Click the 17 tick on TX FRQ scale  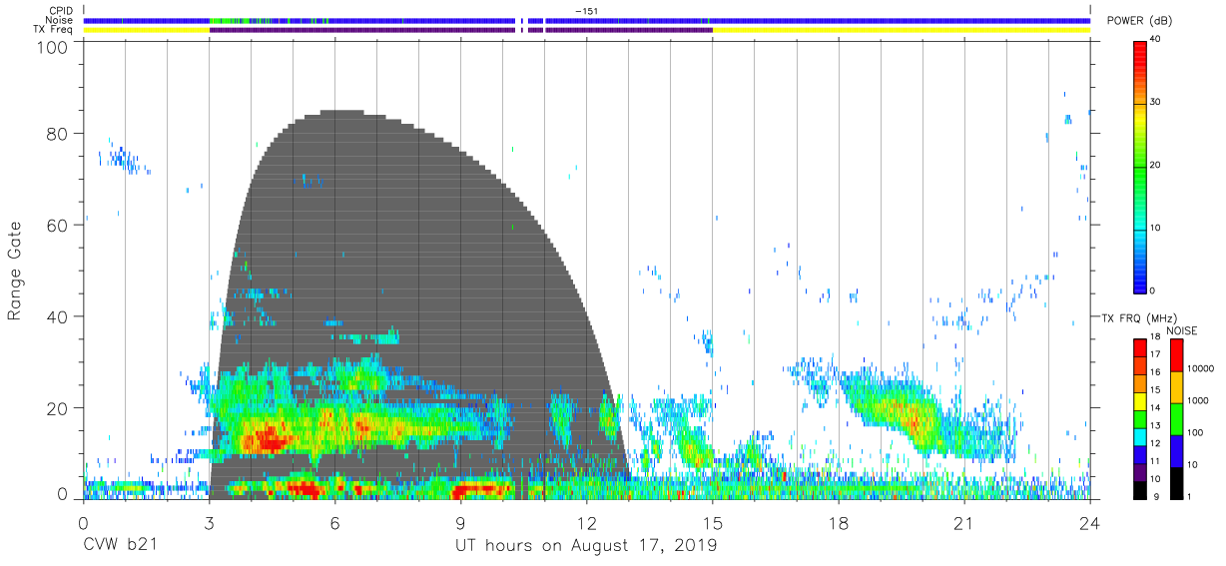[x=1155, y=354]
